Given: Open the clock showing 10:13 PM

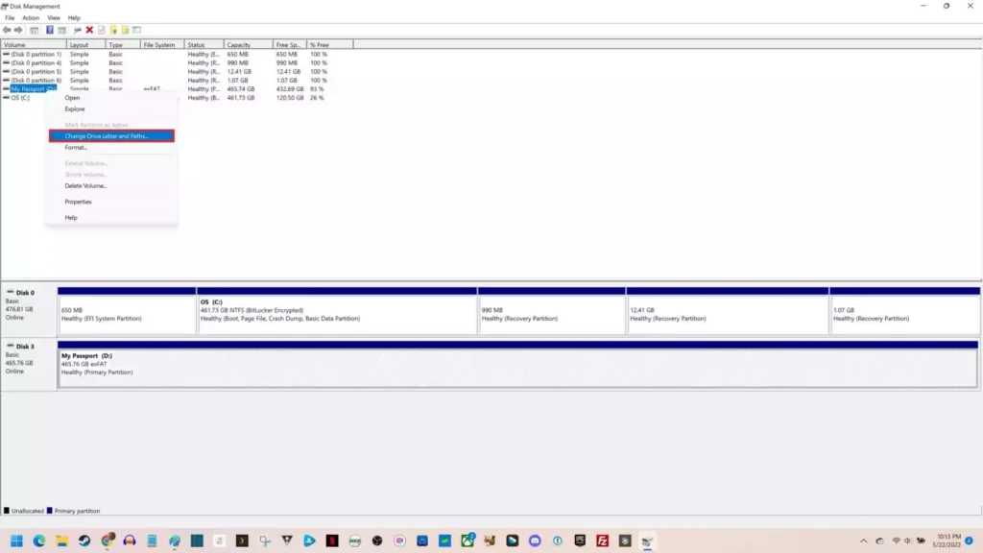Looking at the screenshot, I should coord(947,541).
